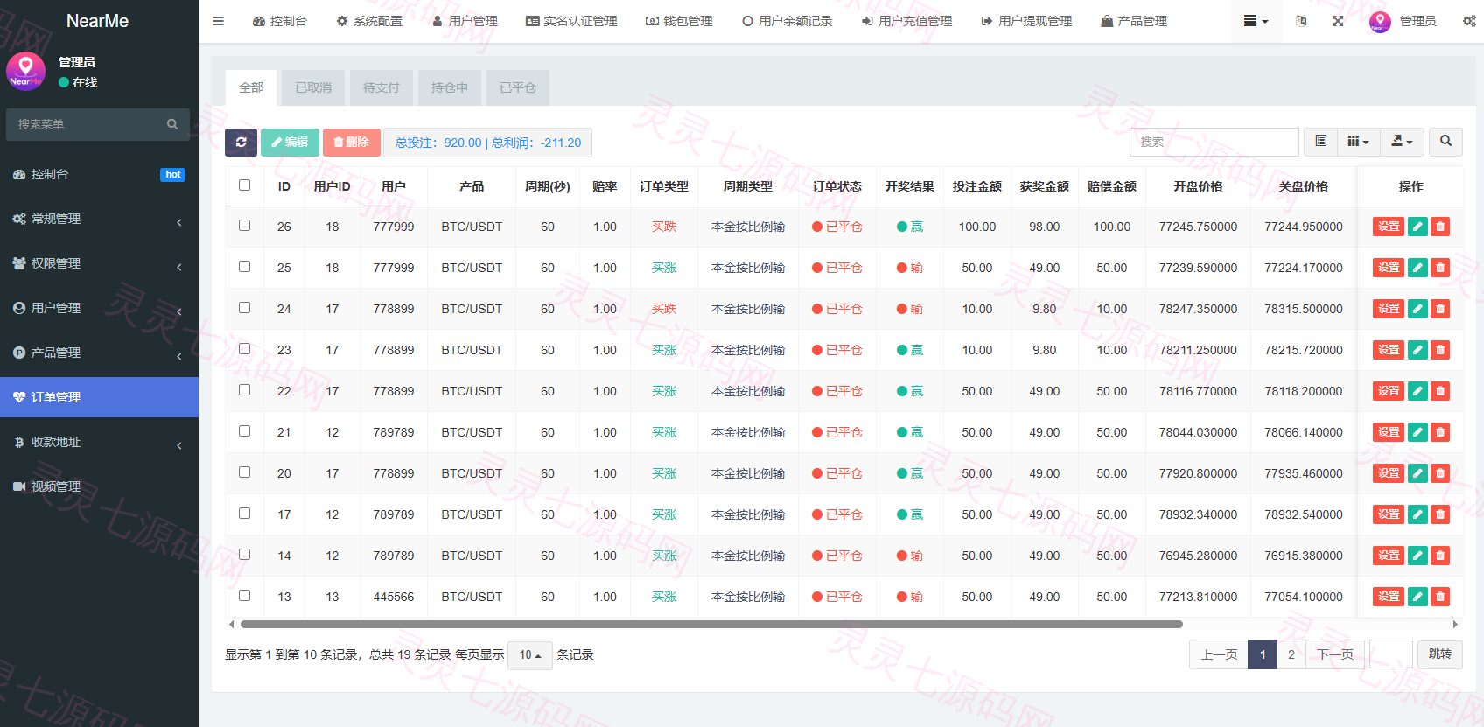
Task: Open settings gears icon at top right
Action: 1469,21
